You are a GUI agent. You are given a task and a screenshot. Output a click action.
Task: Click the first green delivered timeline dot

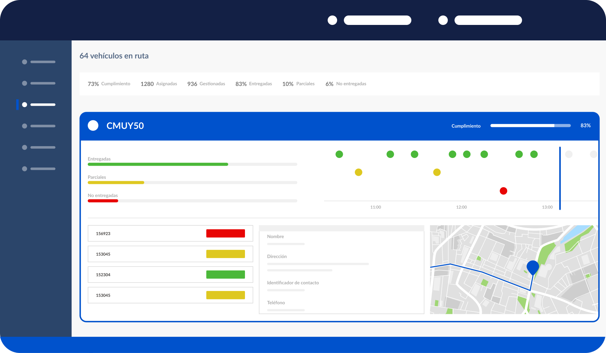pyautogui.click(x=339, y=154)
